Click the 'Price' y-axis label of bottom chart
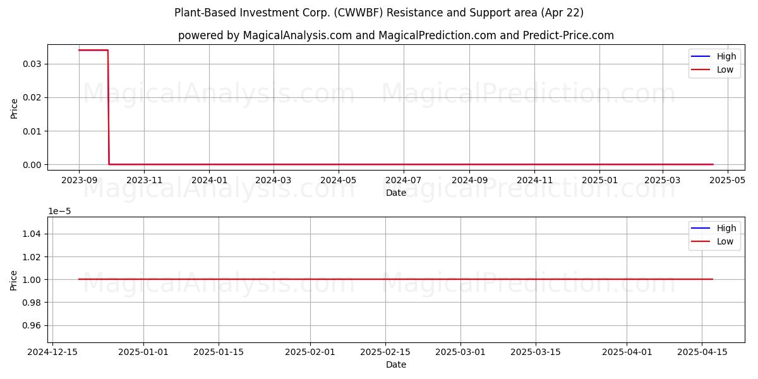Screen dimensions: 758x379 click(14, 280)
